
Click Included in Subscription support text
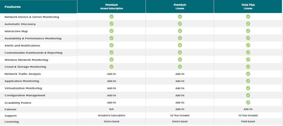pyautogui.click(x=112, y=115)
